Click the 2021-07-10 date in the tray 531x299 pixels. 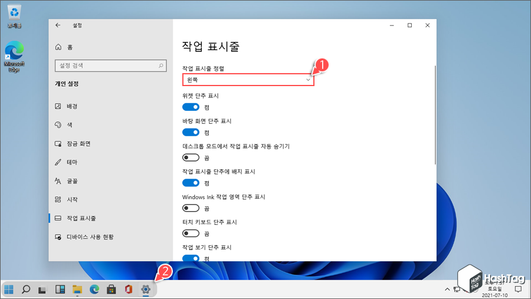pyautogui.click(x=495, y=295)
